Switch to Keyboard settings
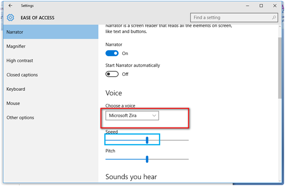Viewport: 285px width, 186px height. click(x=16, y=89)
